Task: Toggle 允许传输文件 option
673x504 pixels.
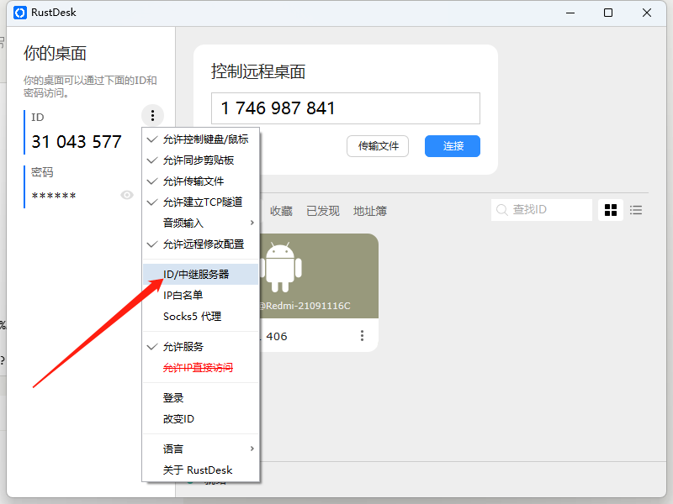Action: [x=201, y=181]
